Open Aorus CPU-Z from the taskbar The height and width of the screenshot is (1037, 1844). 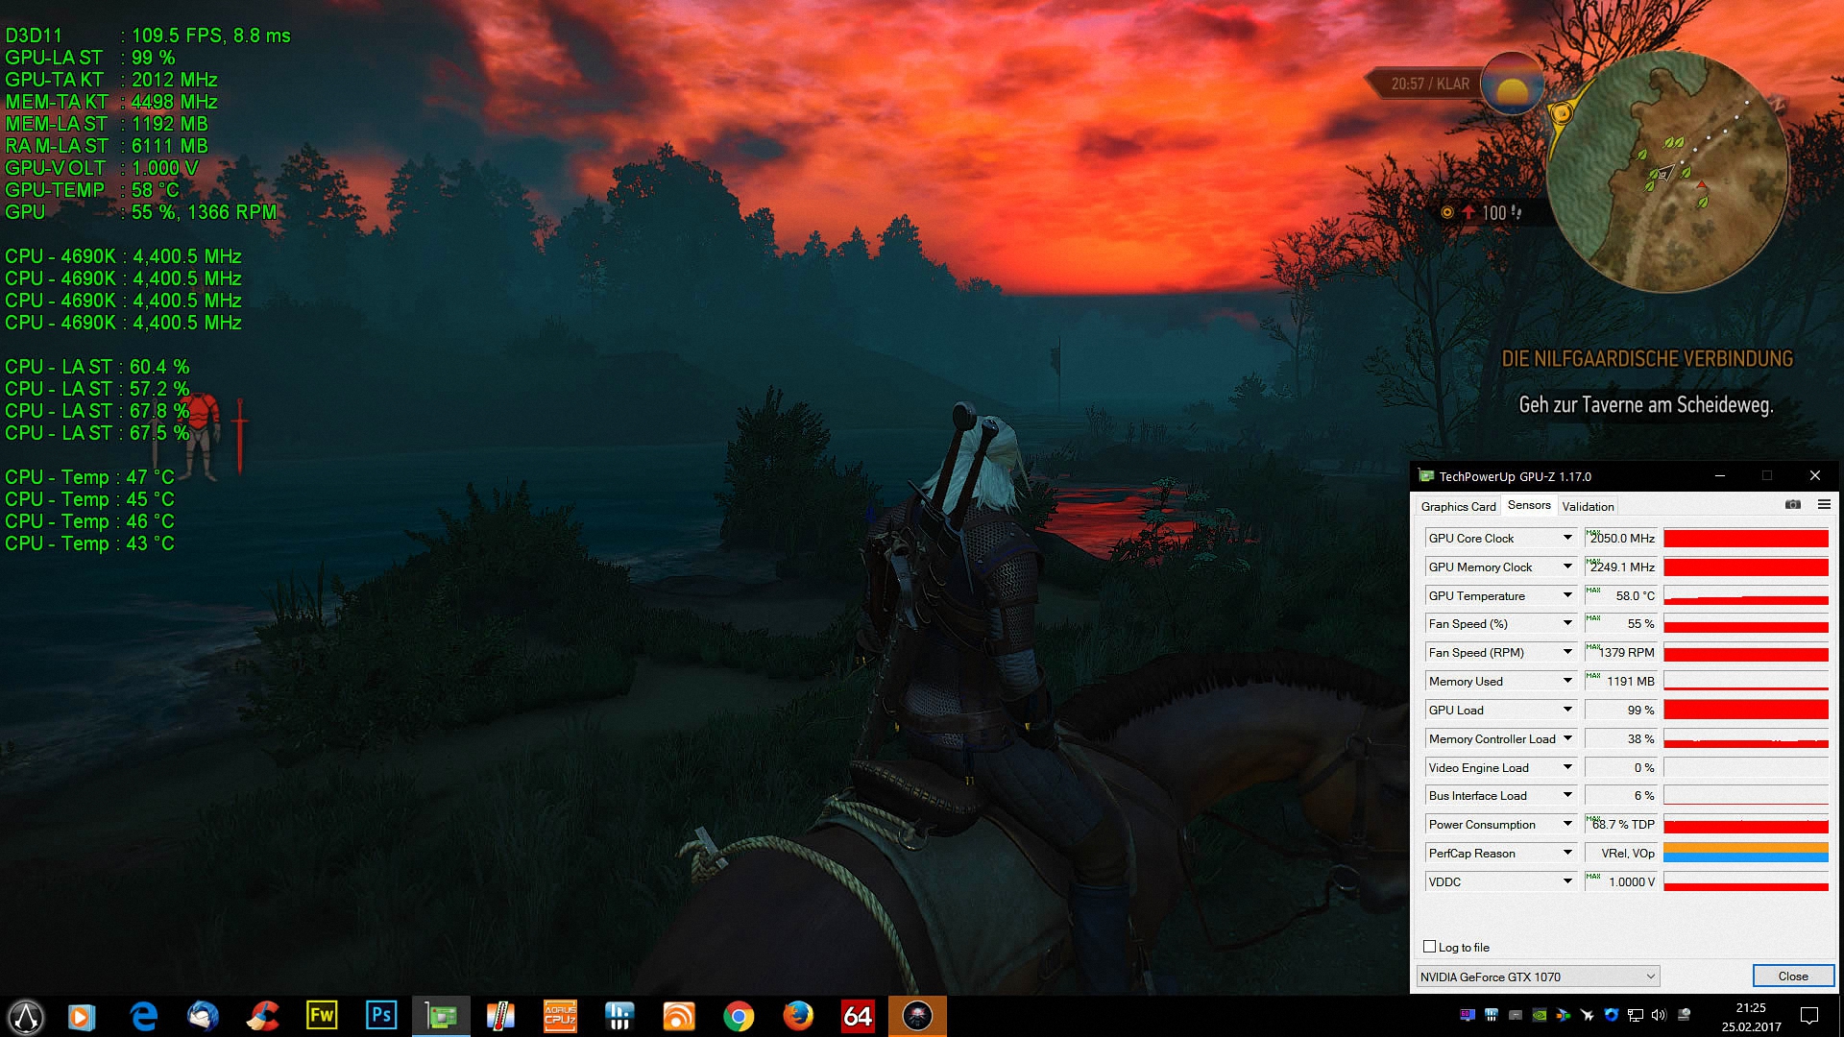(x=560, y=1016)
